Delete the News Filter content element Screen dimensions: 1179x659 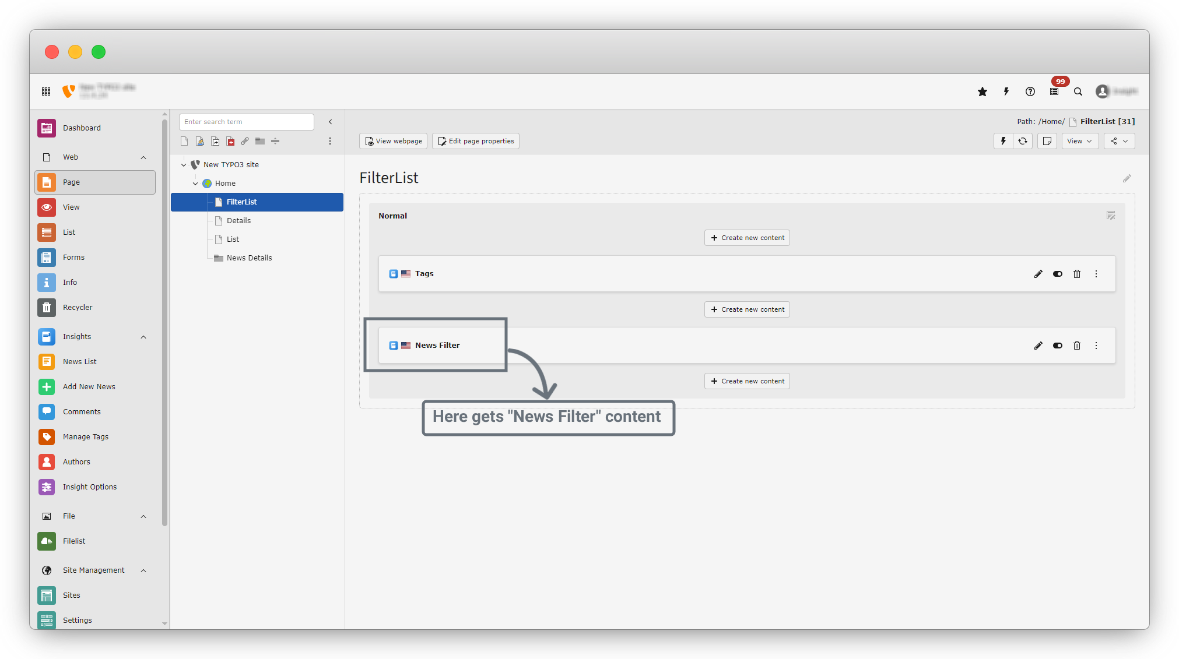(x=1077, y=346)
